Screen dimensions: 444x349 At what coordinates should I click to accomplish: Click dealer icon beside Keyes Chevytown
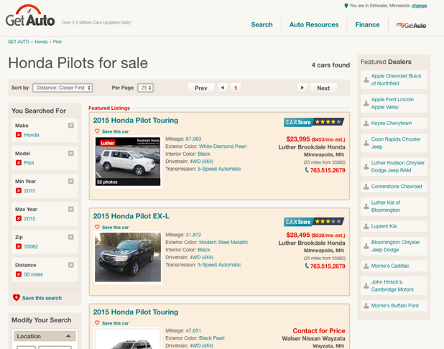coord(366,123)
